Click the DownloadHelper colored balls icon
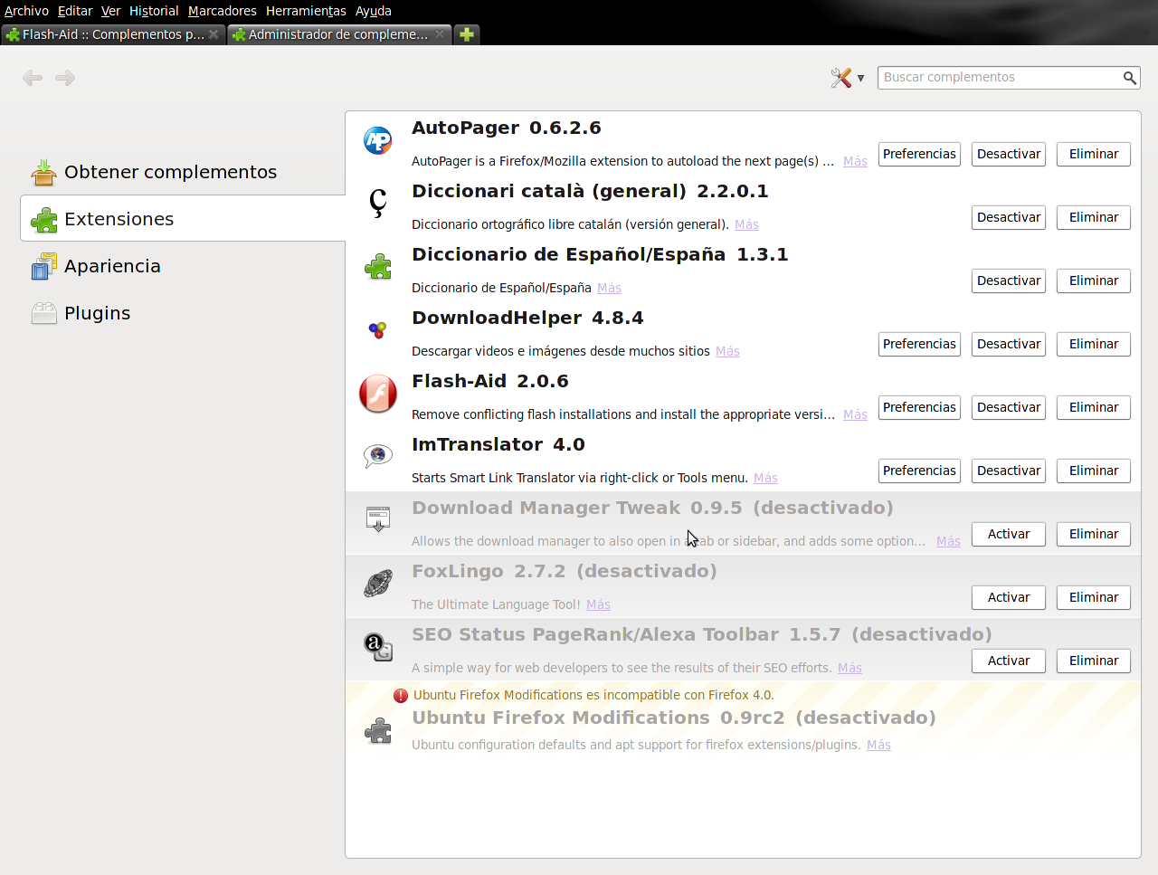 [378, 330]
